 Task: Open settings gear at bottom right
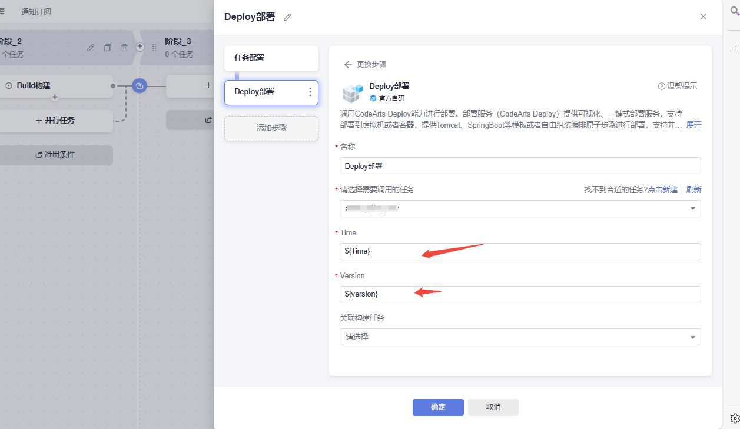pyautogui.click(x=735, y=418)
